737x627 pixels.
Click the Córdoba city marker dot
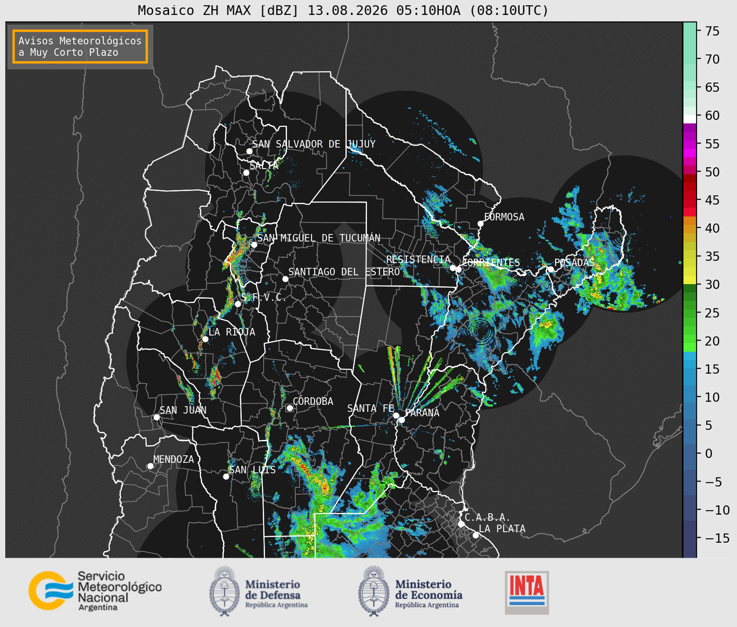point(290,408)
